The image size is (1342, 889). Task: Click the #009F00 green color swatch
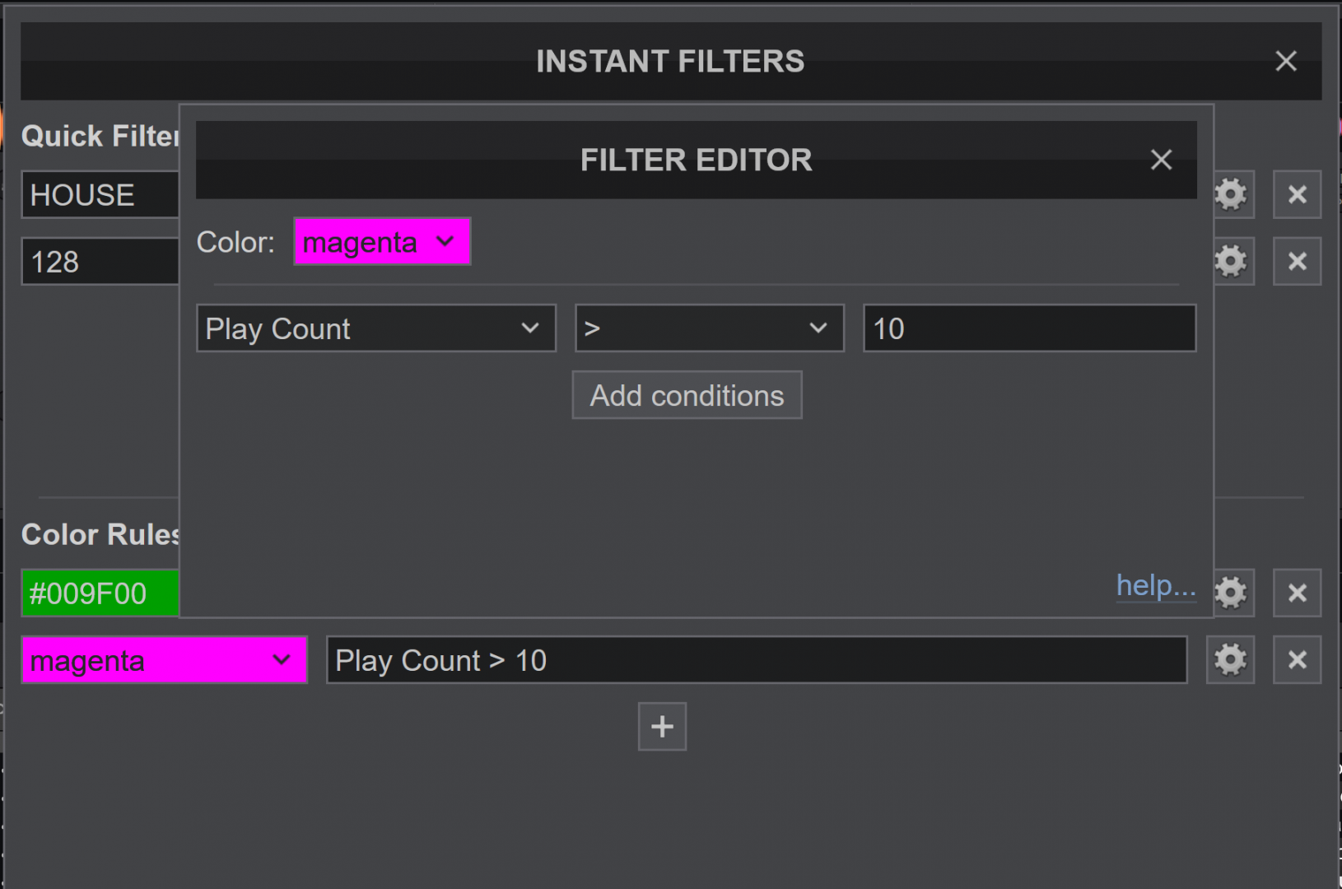click(100, 593)
